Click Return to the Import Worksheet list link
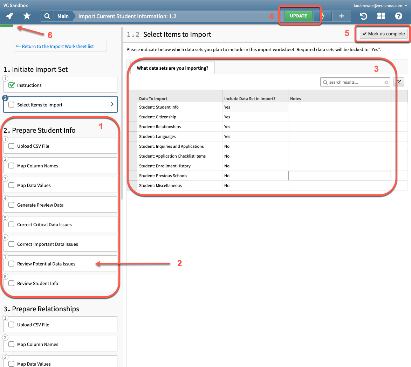This screenshot has height=367, width=411. click(x=60, y=46)
